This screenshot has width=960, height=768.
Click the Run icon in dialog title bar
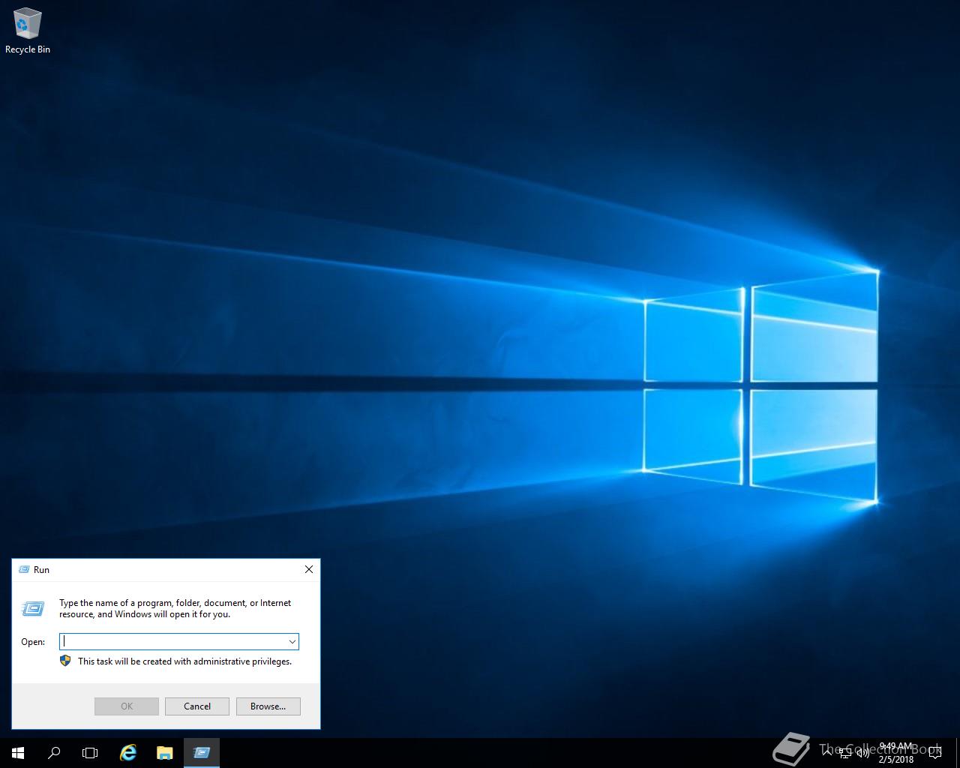[23, 570]
